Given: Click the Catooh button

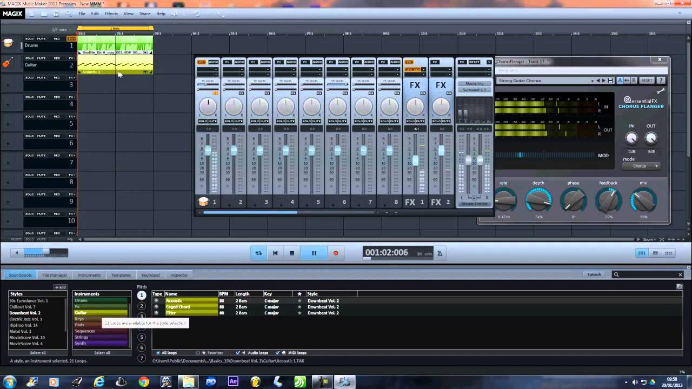Looking at the screenshot, I should (x=594, y=274).
